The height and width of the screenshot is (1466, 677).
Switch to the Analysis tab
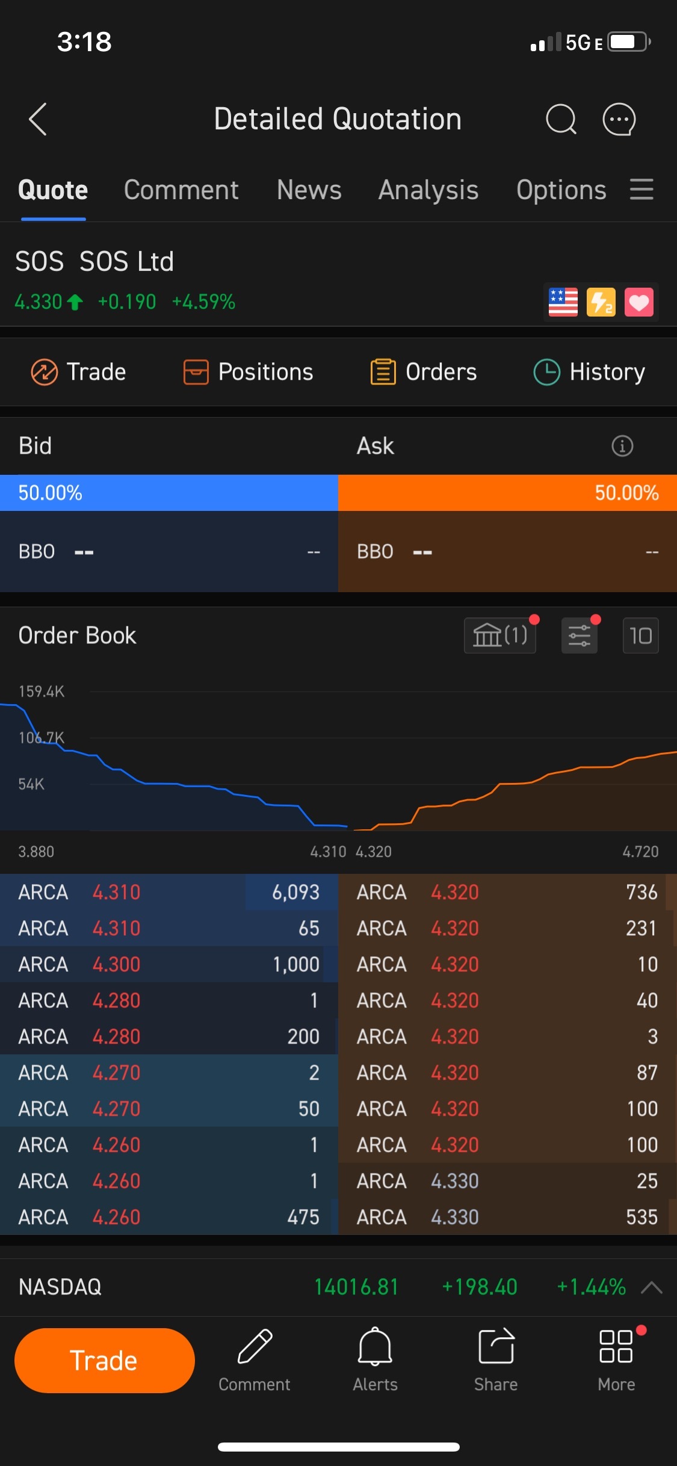coord(428,190)
